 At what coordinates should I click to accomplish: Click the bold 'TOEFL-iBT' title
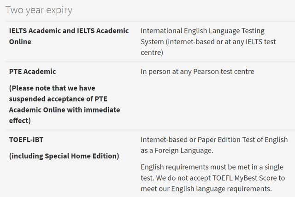coord(27,140)
